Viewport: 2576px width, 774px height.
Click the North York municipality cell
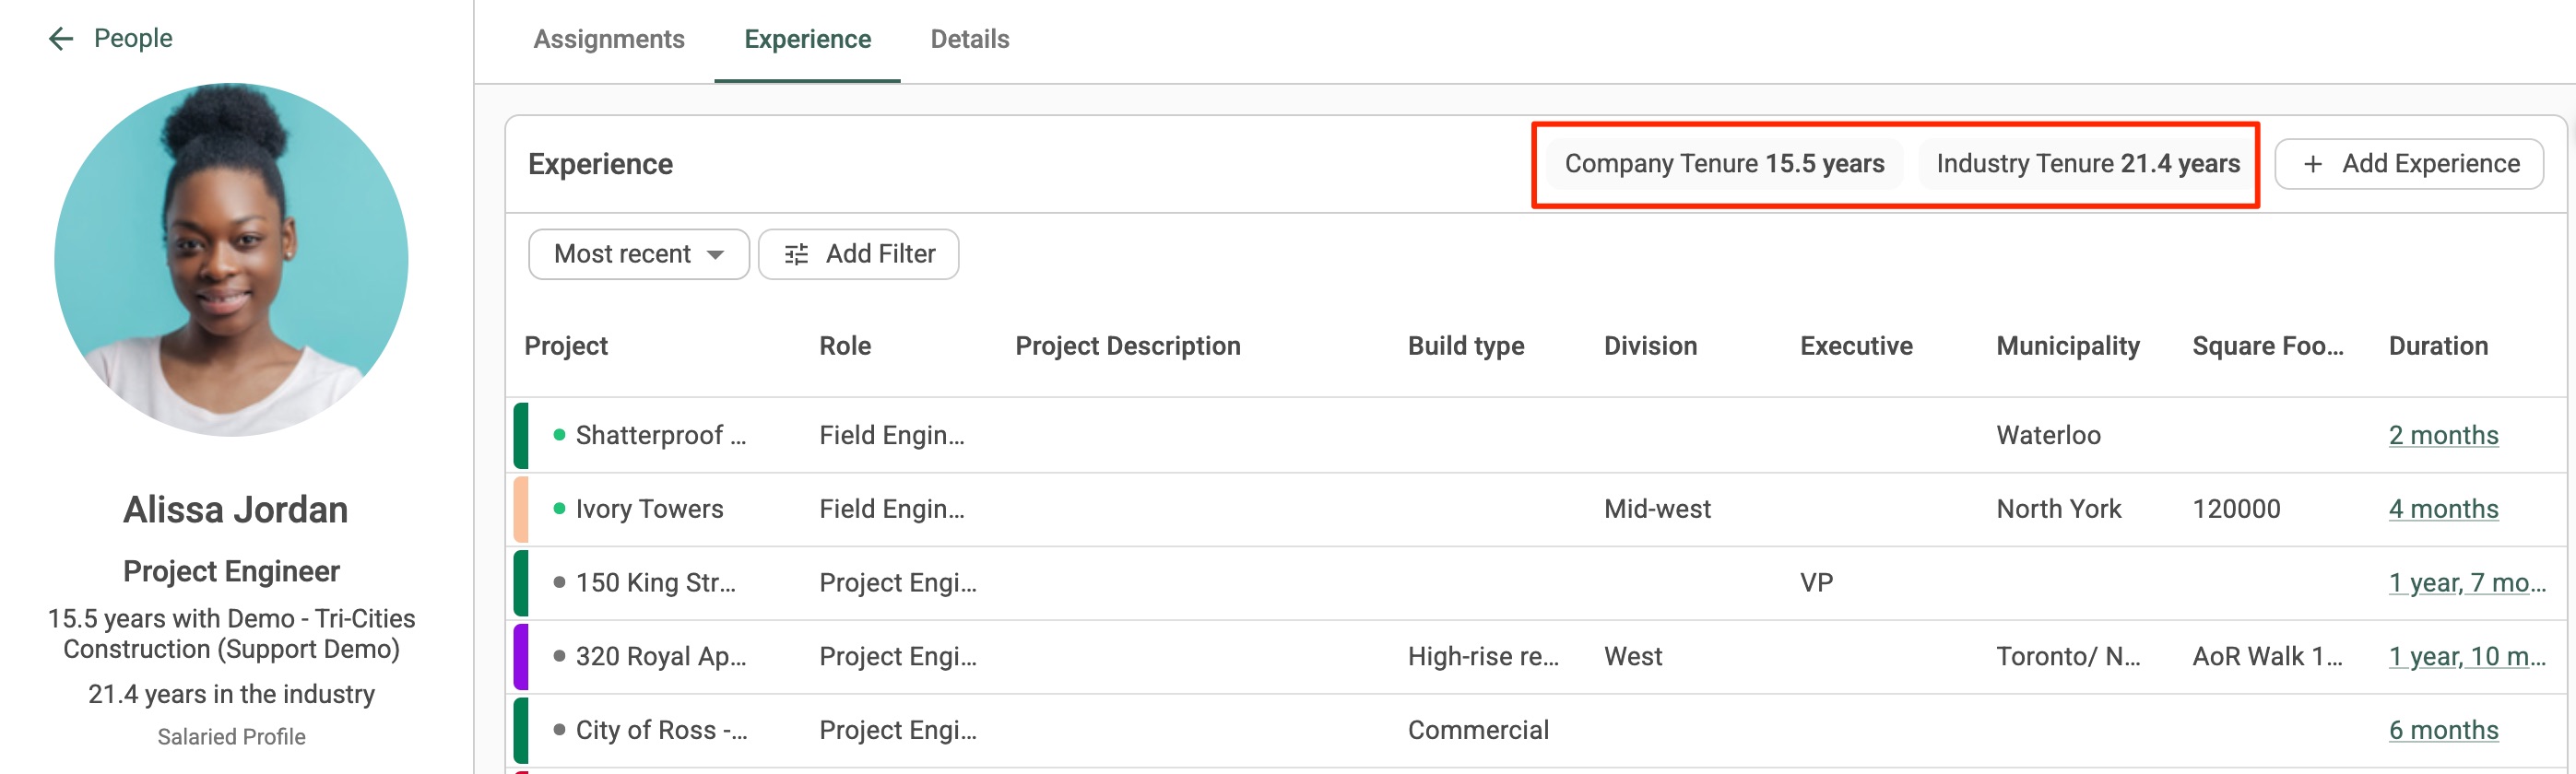point(2058,509)
